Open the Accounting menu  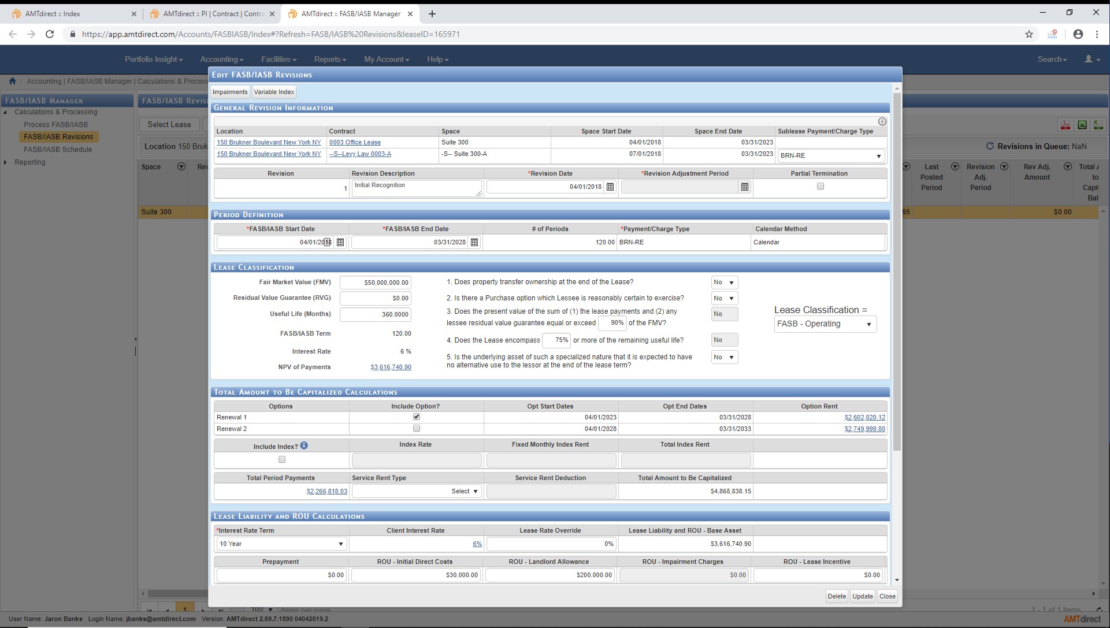(221, 60)
